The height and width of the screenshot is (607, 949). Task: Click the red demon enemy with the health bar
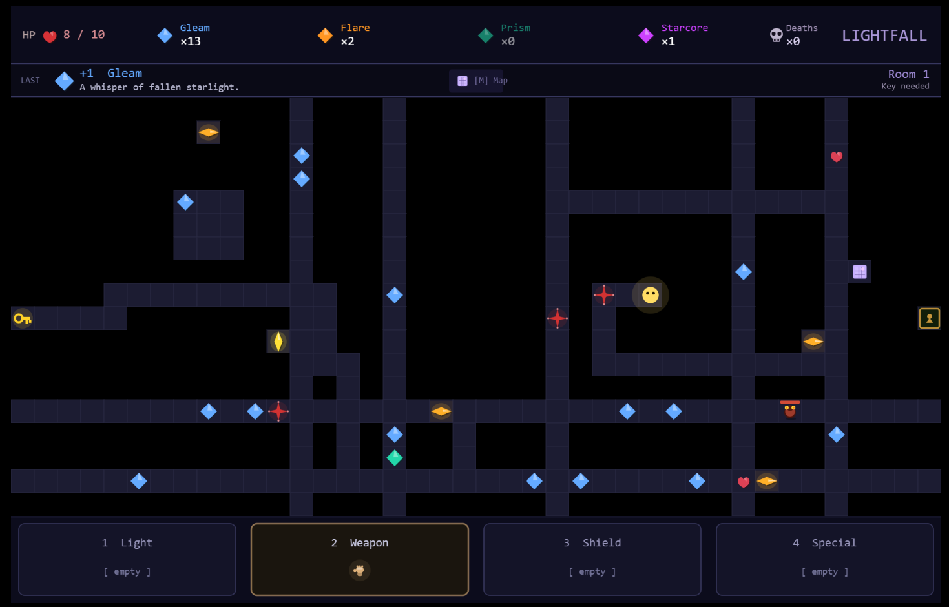point(790,410)
